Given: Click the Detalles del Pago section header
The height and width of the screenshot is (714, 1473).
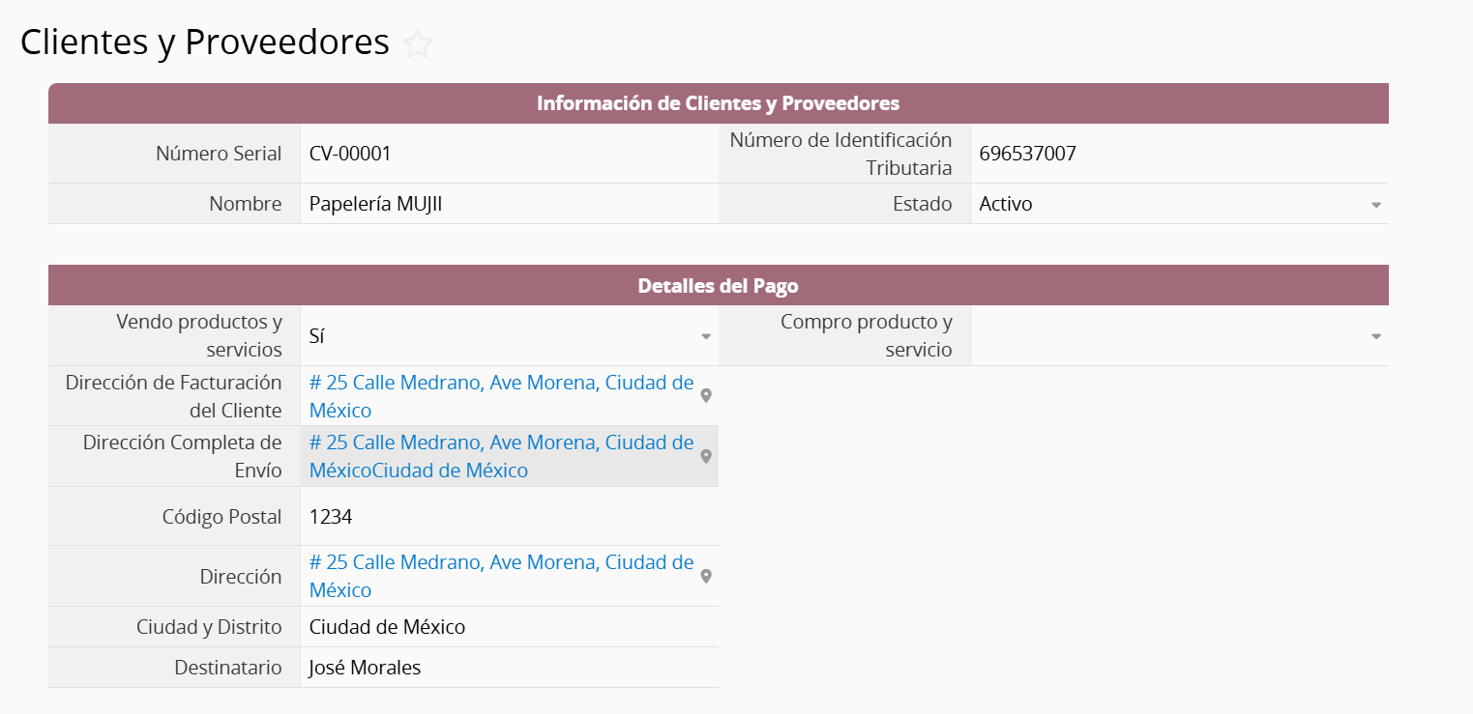Looking at the screenshot, I should (718, 286).
